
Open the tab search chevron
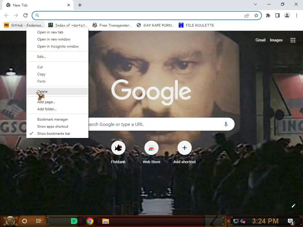pyautogui.click(x=255, y=4)
